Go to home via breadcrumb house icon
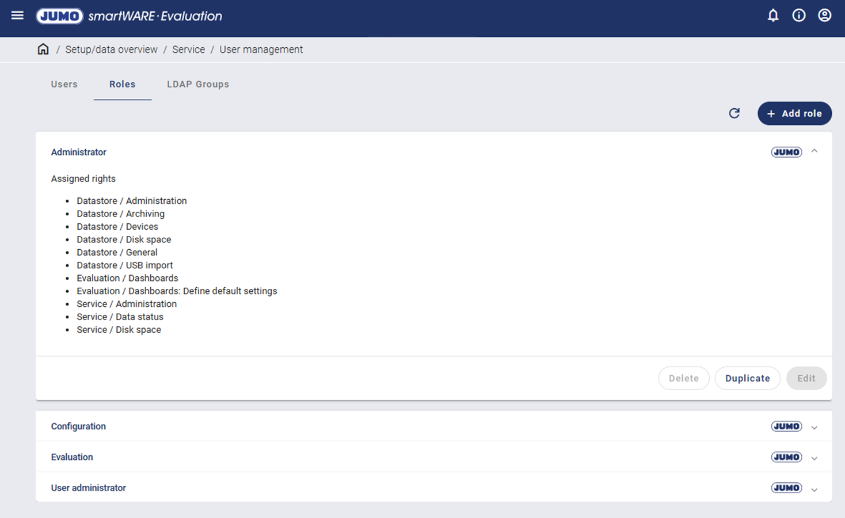This screenshot has width=845, height=518. pos(43,49)
